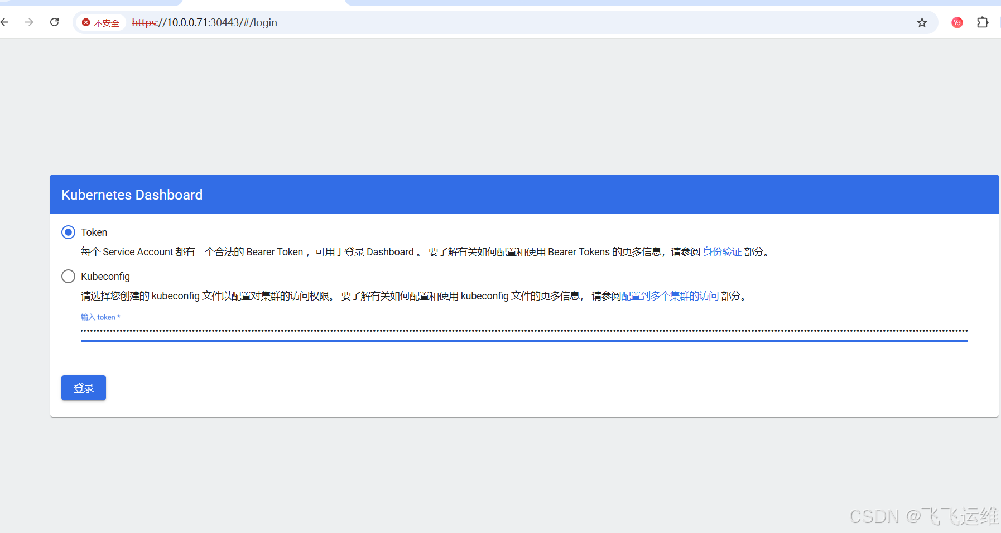
Task: Click the Bearer Token description text
Action: 425,252
